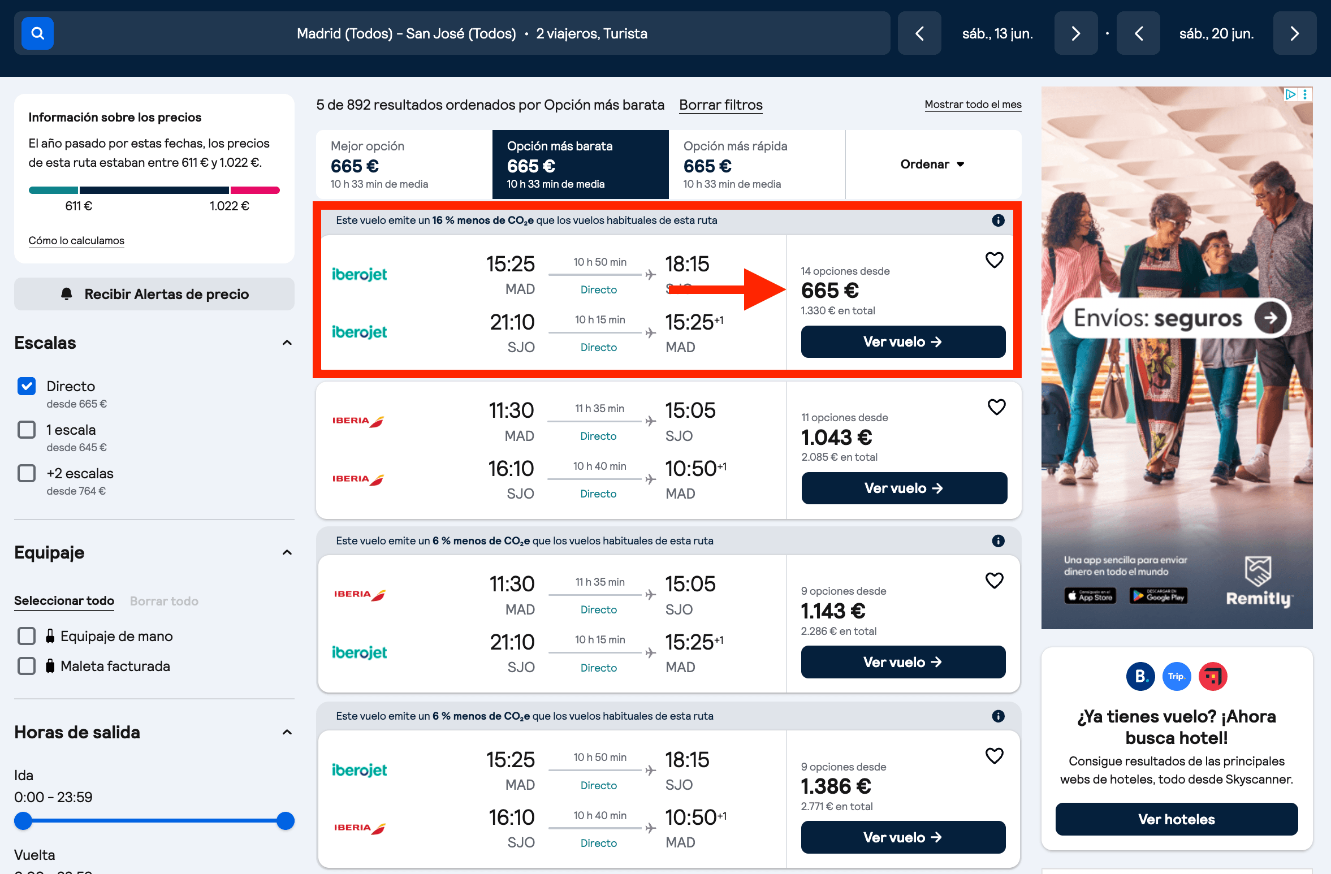Click the sáb., 13 jun. departure date

point(997,33)
